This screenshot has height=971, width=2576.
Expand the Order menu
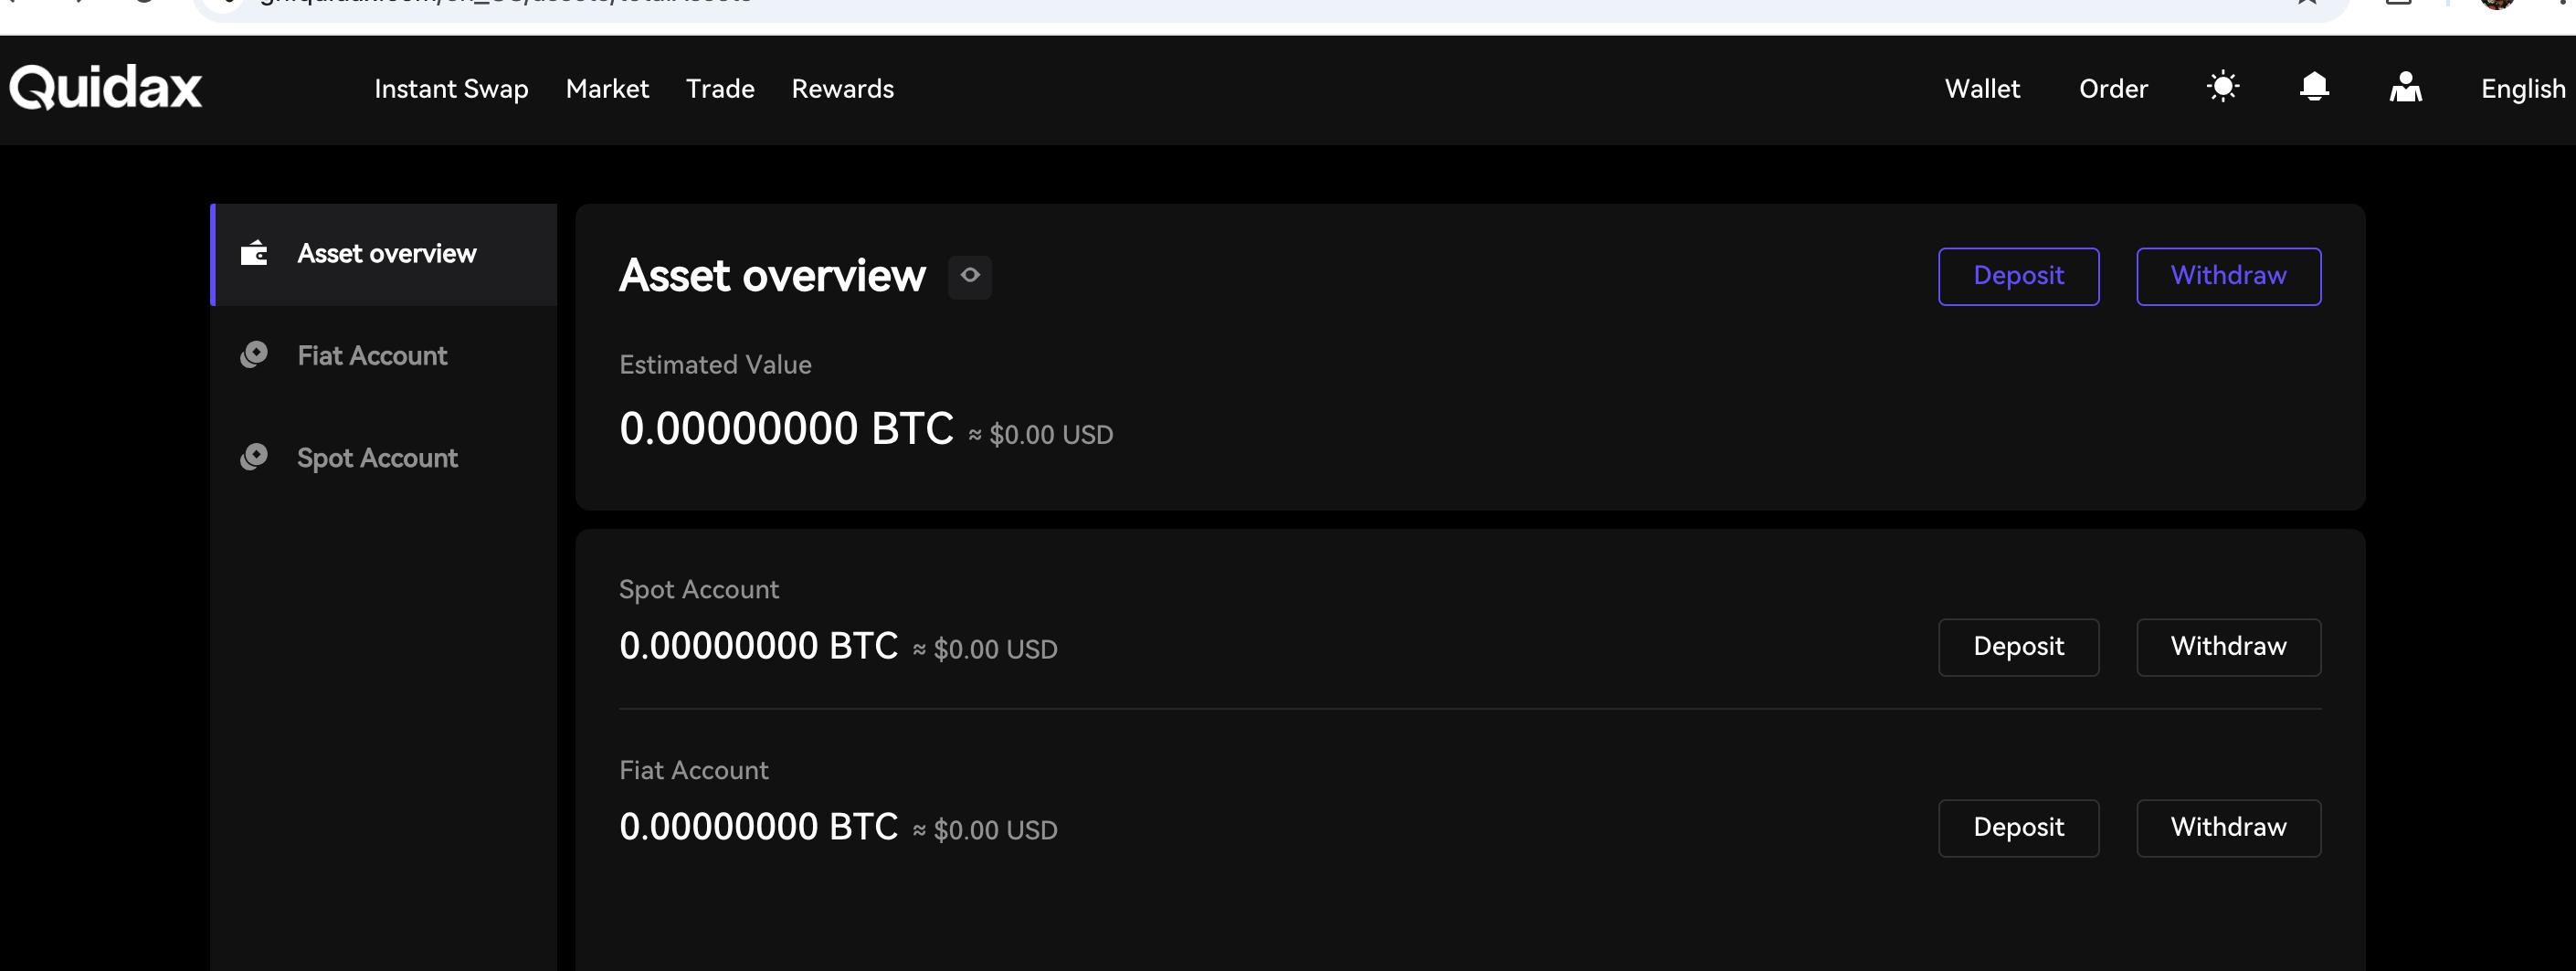[x=2113, y=89]
